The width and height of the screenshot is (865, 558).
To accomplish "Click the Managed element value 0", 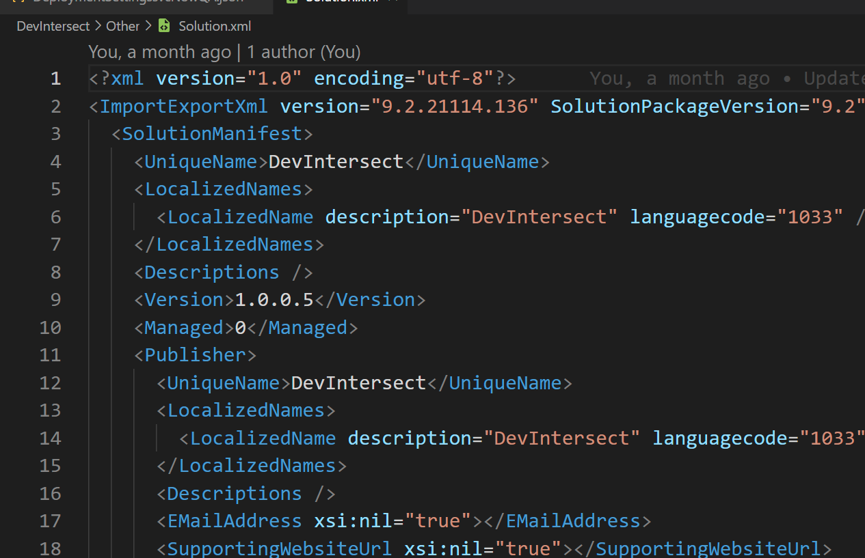I will point(238,327).
